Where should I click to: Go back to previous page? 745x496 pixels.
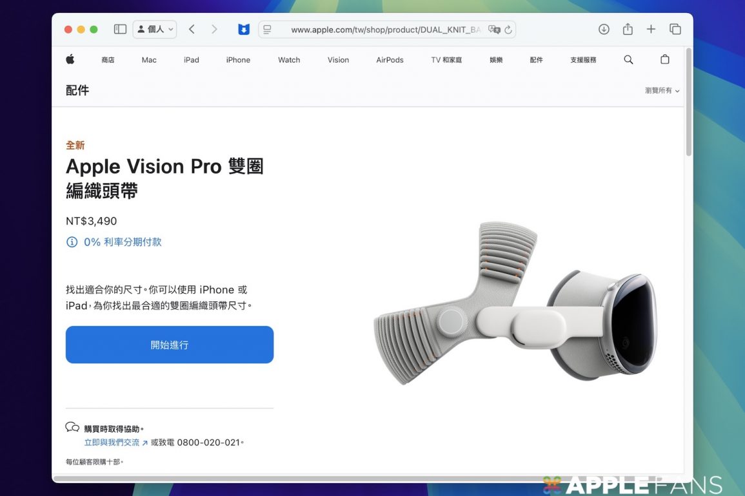click(192, 29)
